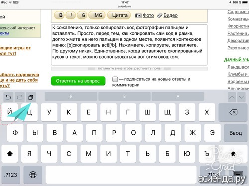Tap the down chevron next field arrow

point(241,97)
